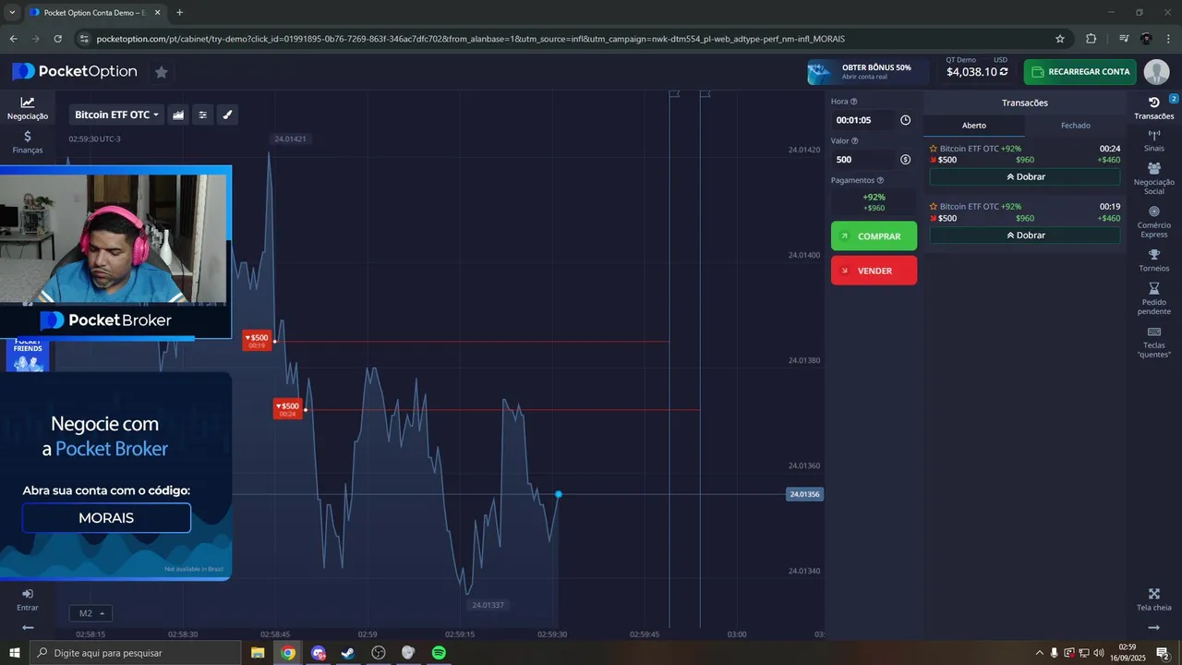
Task: Click the VENDER sell button
Action: click(x=874, y=271)
